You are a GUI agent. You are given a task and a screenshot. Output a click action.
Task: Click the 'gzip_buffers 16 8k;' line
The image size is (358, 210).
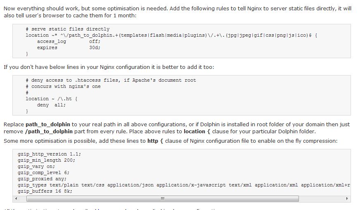[45, 191]
